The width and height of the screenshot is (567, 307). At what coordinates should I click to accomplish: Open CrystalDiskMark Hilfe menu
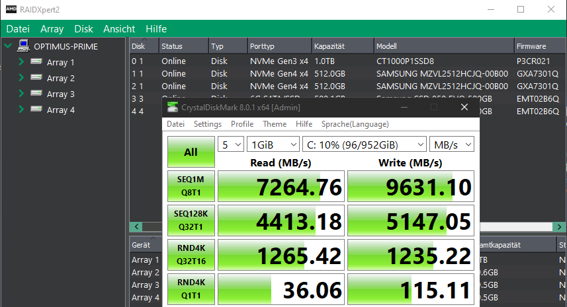tap(304, 124)
